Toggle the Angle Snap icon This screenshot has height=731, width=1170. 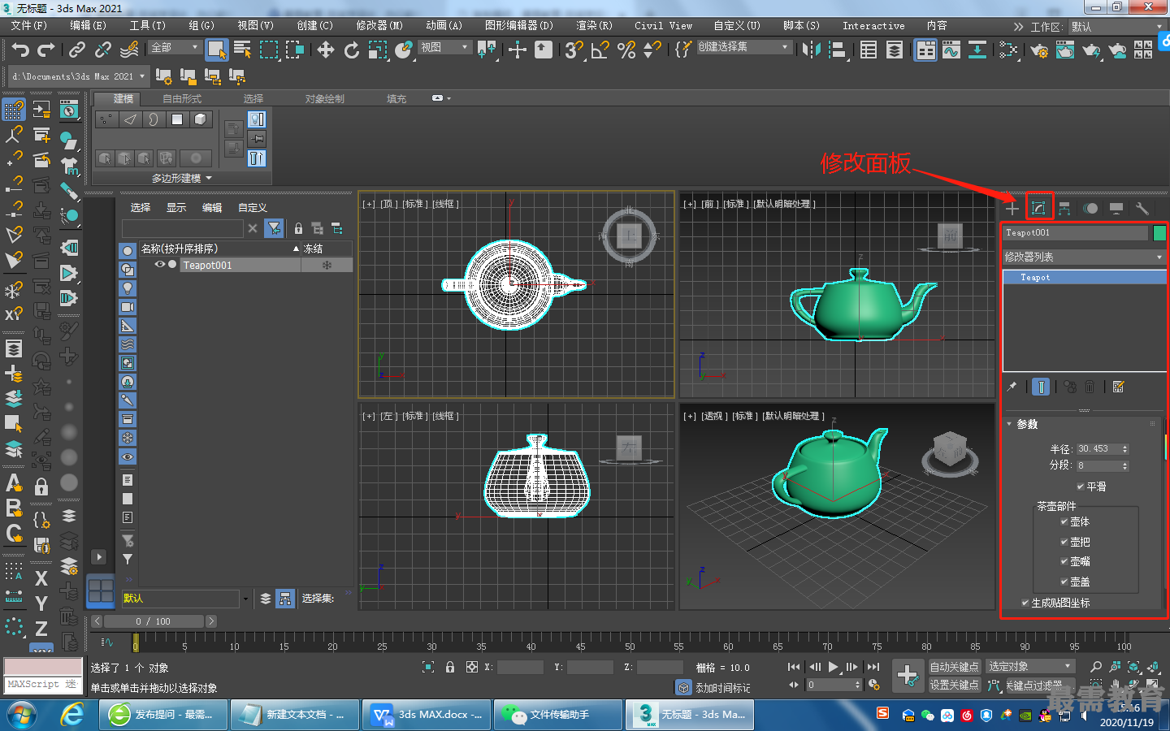point(600,50)
